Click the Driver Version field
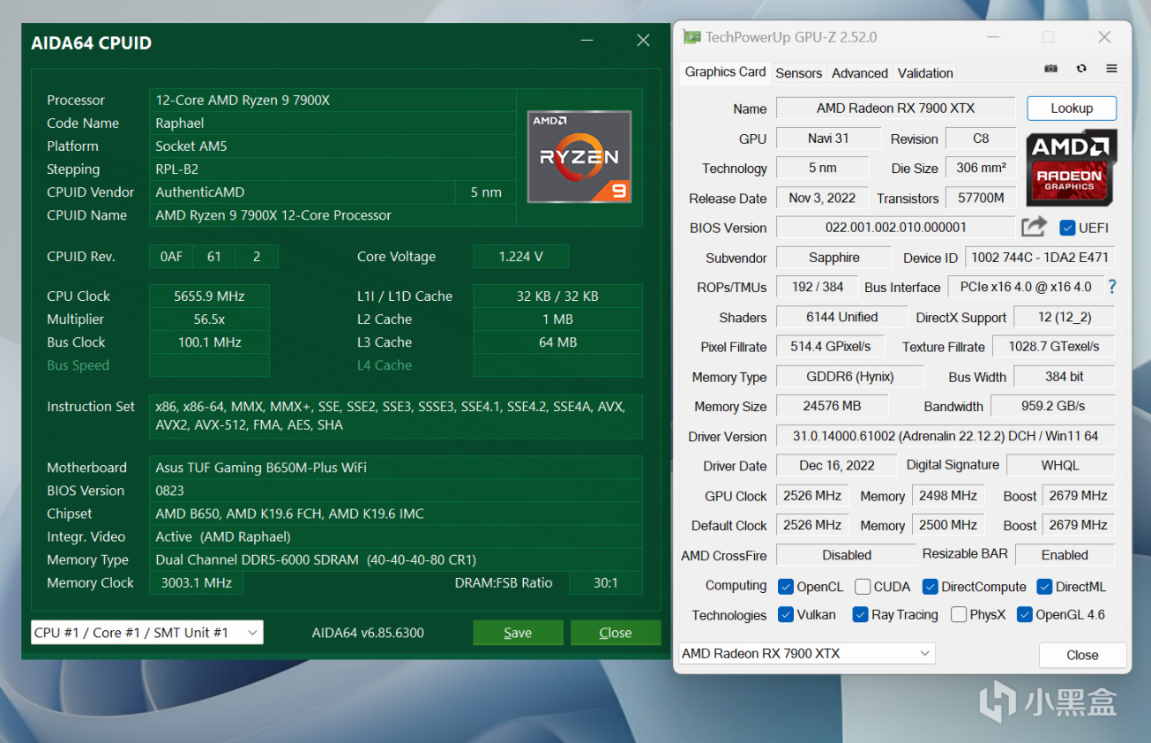 click(x=945, y=436)
